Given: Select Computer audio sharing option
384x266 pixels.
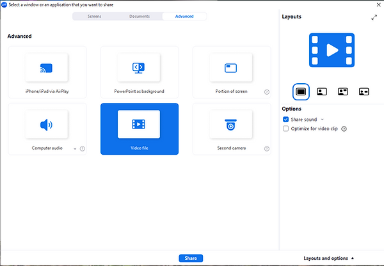Looking at the screenshot, I should [47, 129].
